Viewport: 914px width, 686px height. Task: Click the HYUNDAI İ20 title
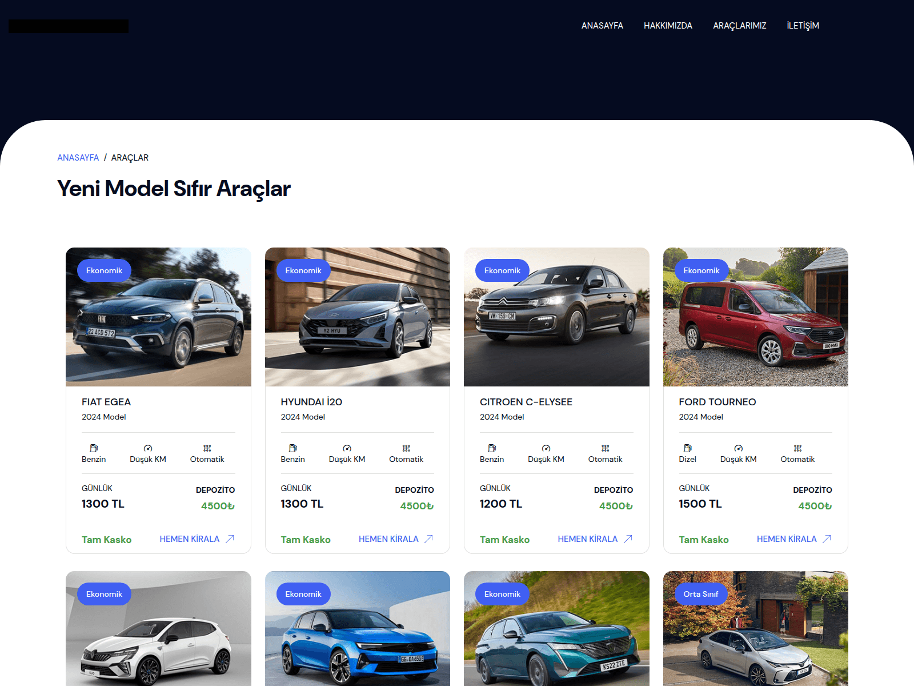click(311, 402)
